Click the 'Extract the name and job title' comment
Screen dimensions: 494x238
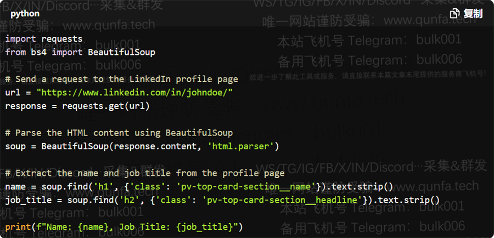click(145, 173)
